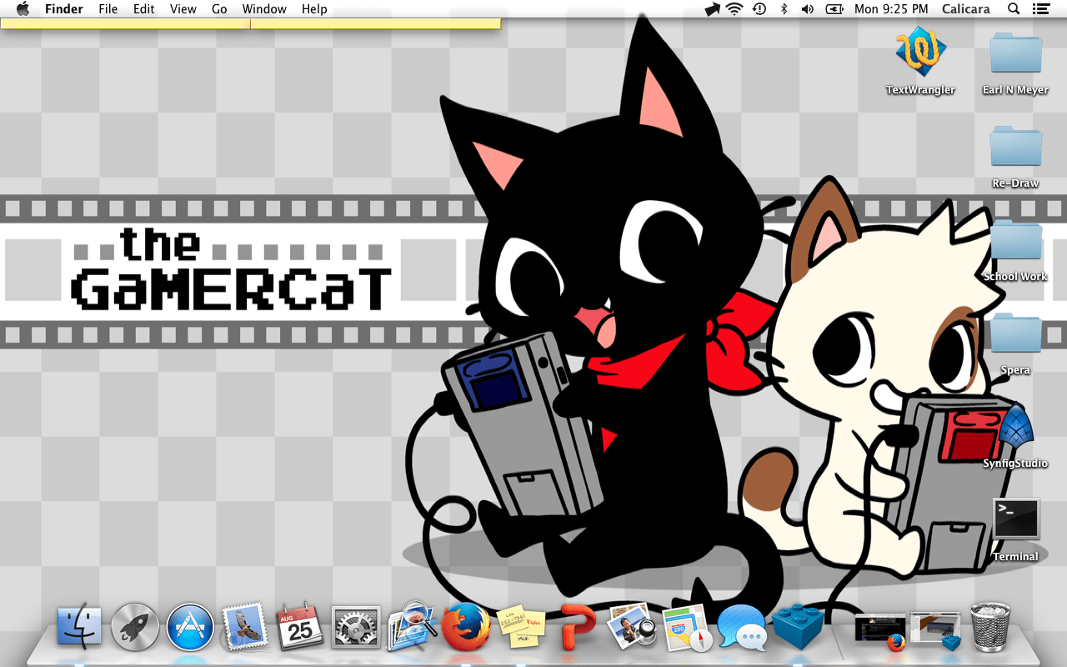Open Launchpad
The height and width of the screenshot is (667, 1067).
[x=134, y=627]
